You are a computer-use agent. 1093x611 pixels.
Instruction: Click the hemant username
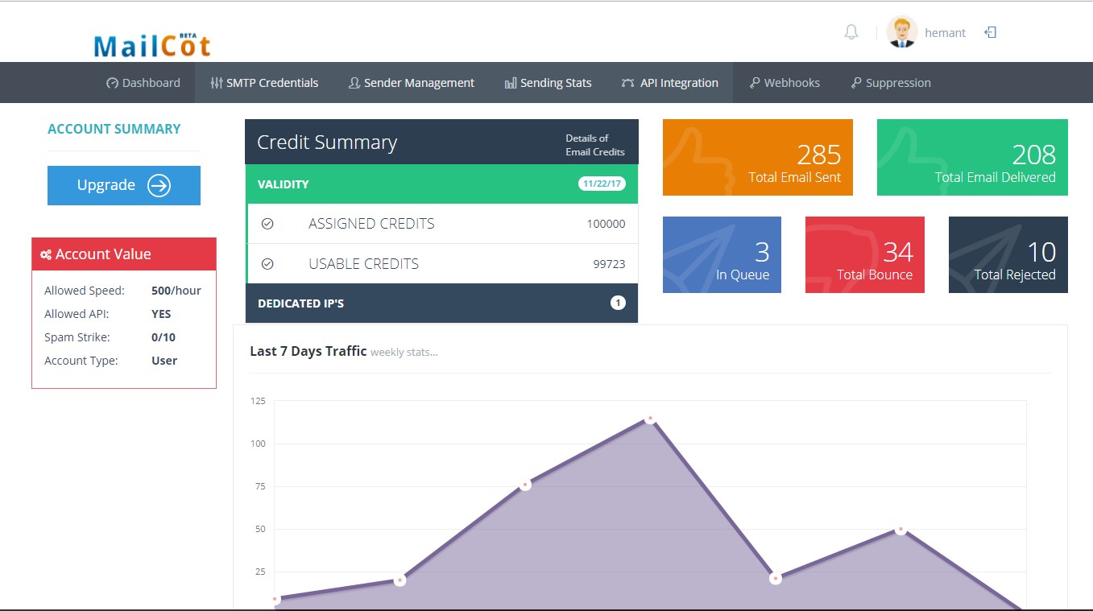[945, 33]
